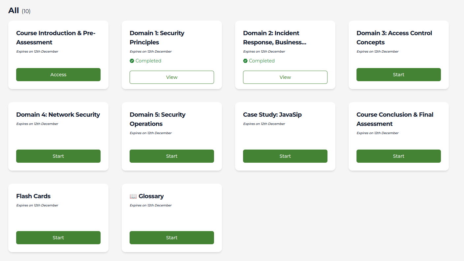This screenshot has height=261, width=464.
Task: Click the Glossary open-book icon
Action: coord(133,196)
